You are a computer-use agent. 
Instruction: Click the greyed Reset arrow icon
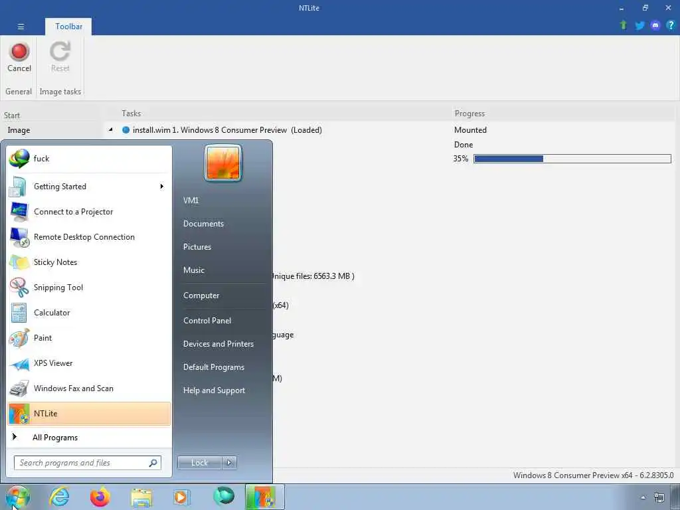point(60,51)
